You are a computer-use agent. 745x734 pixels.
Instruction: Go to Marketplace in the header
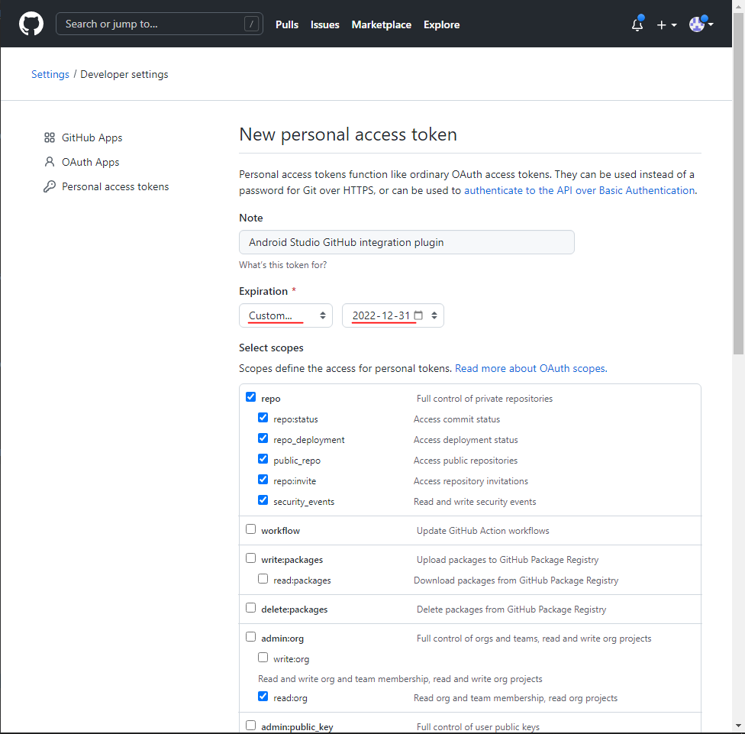click(382, 24)
